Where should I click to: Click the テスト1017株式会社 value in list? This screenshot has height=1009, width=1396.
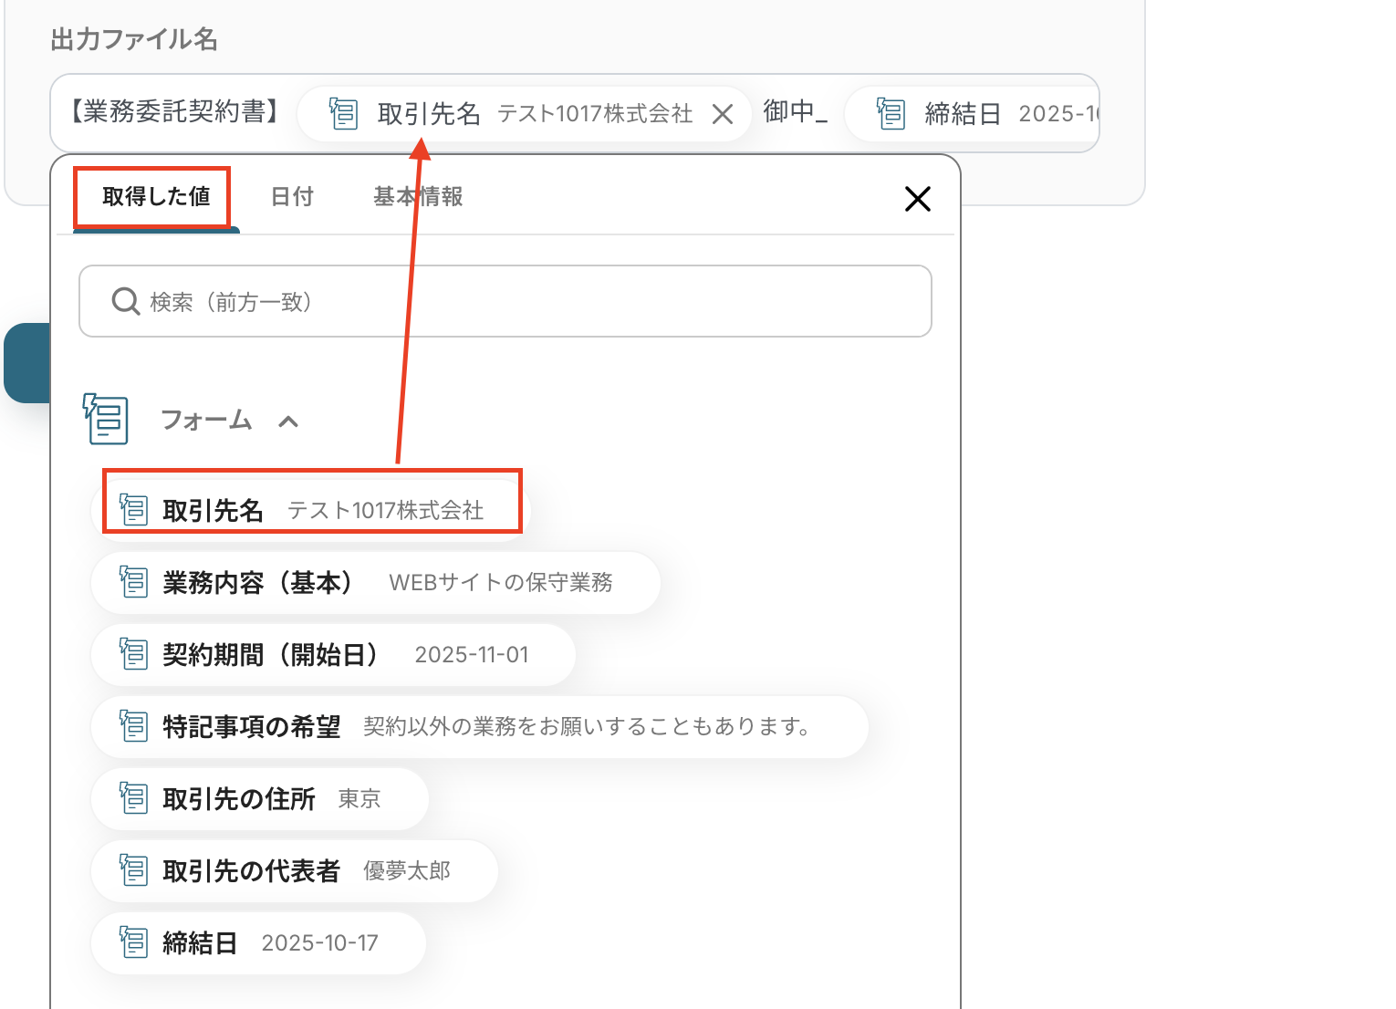point(386,510)
